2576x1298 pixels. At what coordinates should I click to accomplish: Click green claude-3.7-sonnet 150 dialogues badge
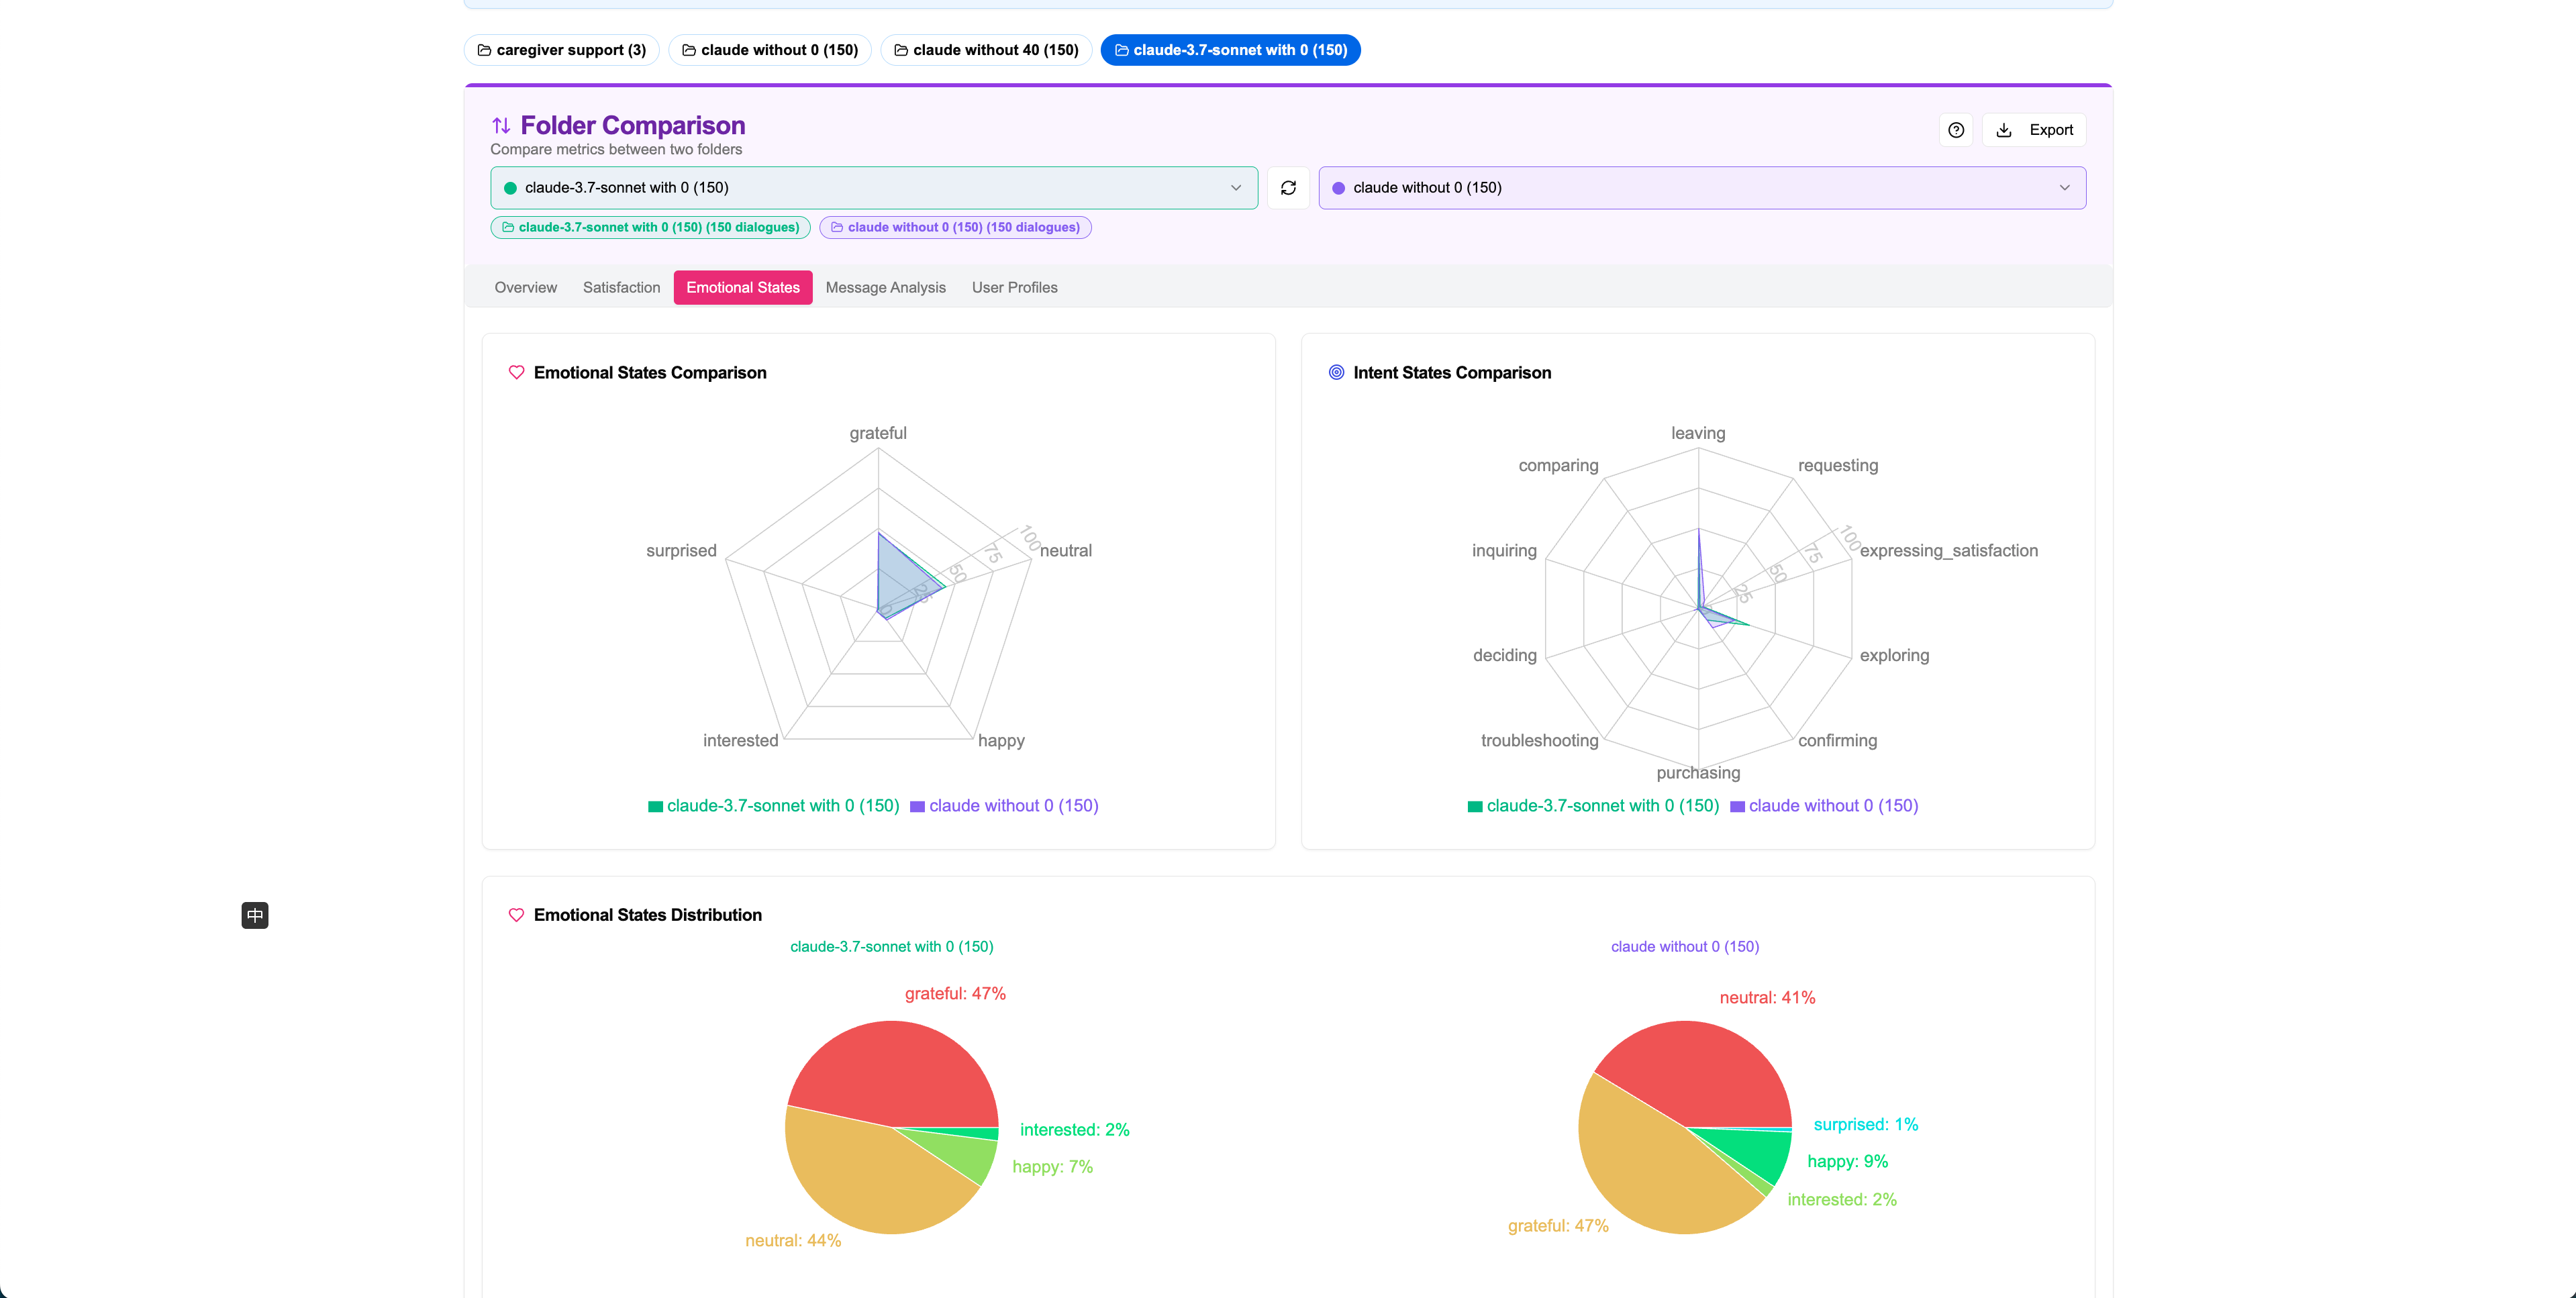click(650, 227)
